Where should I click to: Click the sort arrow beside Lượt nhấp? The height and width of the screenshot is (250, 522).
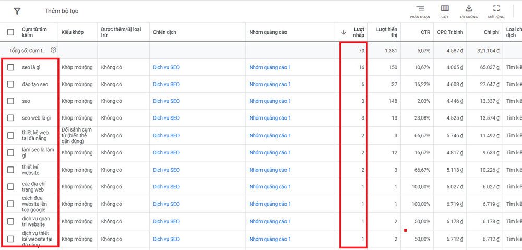[343, 32]
